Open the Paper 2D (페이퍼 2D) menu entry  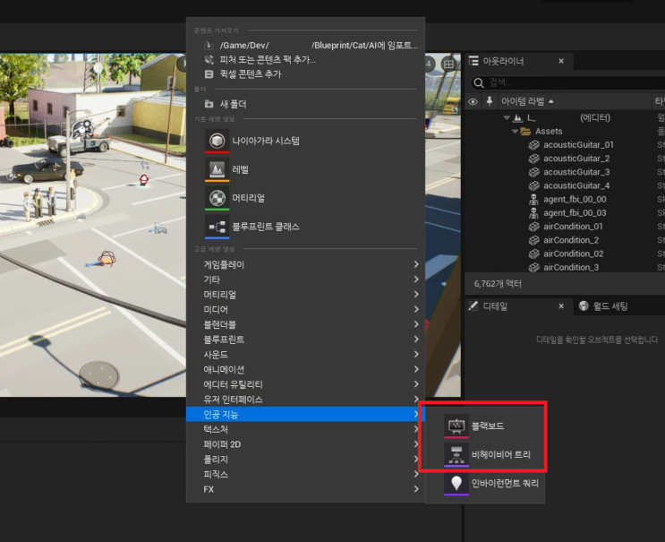305,444
